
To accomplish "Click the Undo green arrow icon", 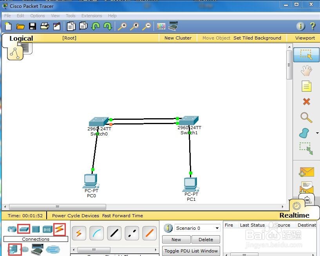I will (96, 26).
